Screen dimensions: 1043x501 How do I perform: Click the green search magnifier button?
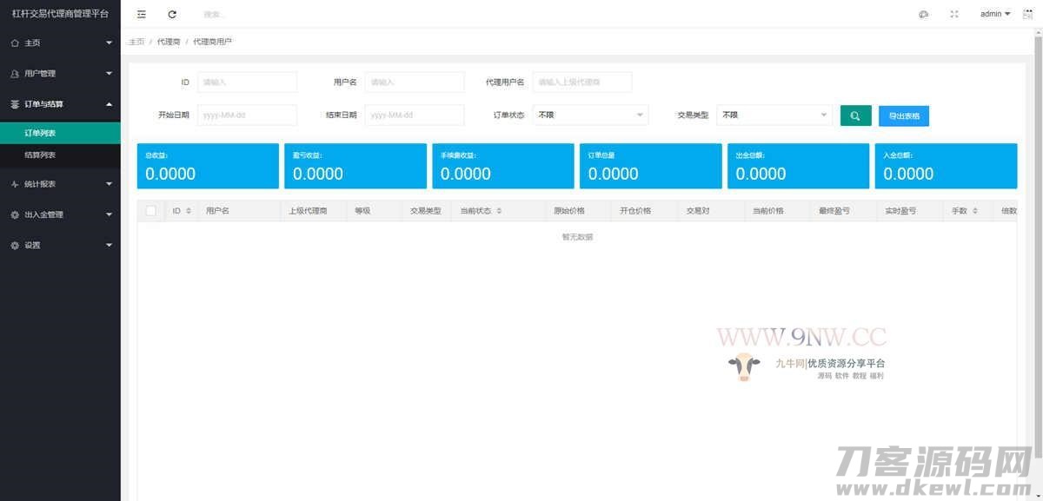point(855,115)
